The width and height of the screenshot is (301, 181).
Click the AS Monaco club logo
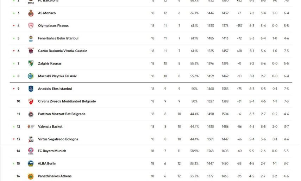coord(31,13)
